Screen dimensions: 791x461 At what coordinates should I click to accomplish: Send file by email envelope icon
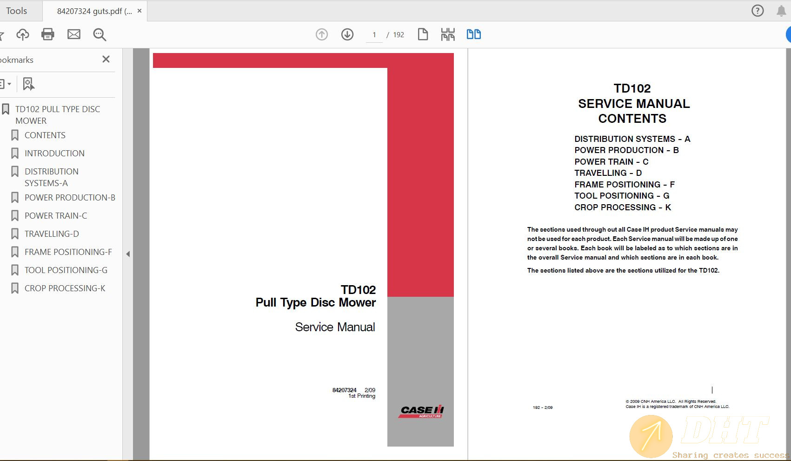click(x=74, y=34)
